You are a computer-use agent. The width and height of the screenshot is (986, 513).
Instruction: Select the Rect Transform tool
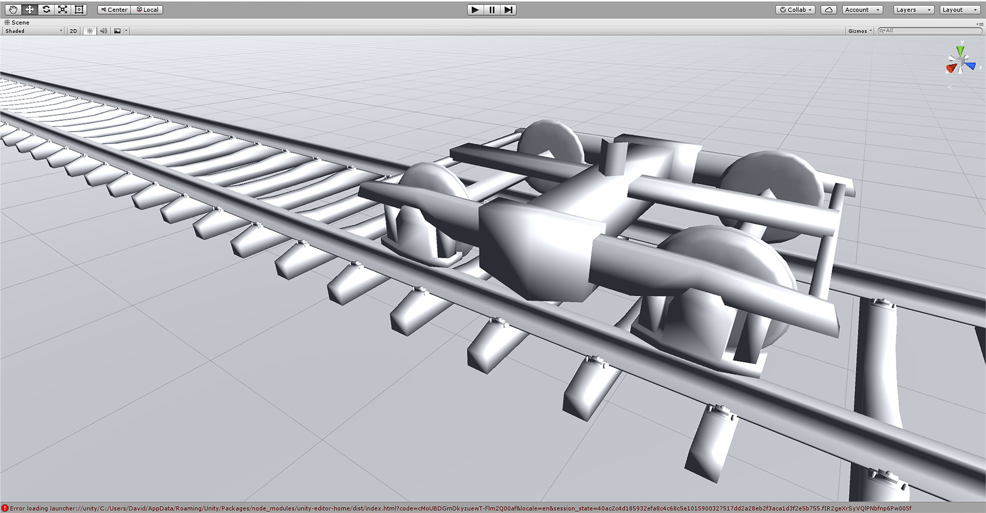[x=79, y=9]
